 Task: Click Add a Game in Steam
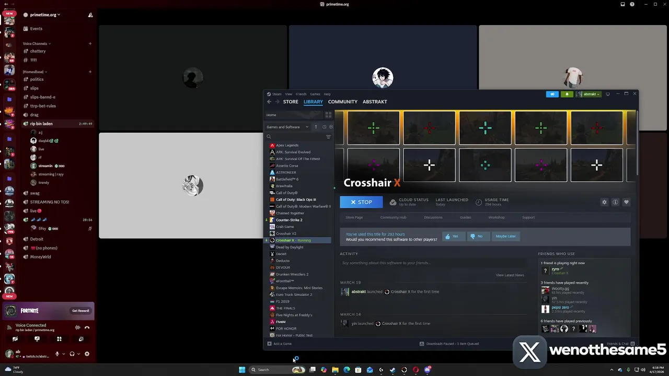point(280,344)
